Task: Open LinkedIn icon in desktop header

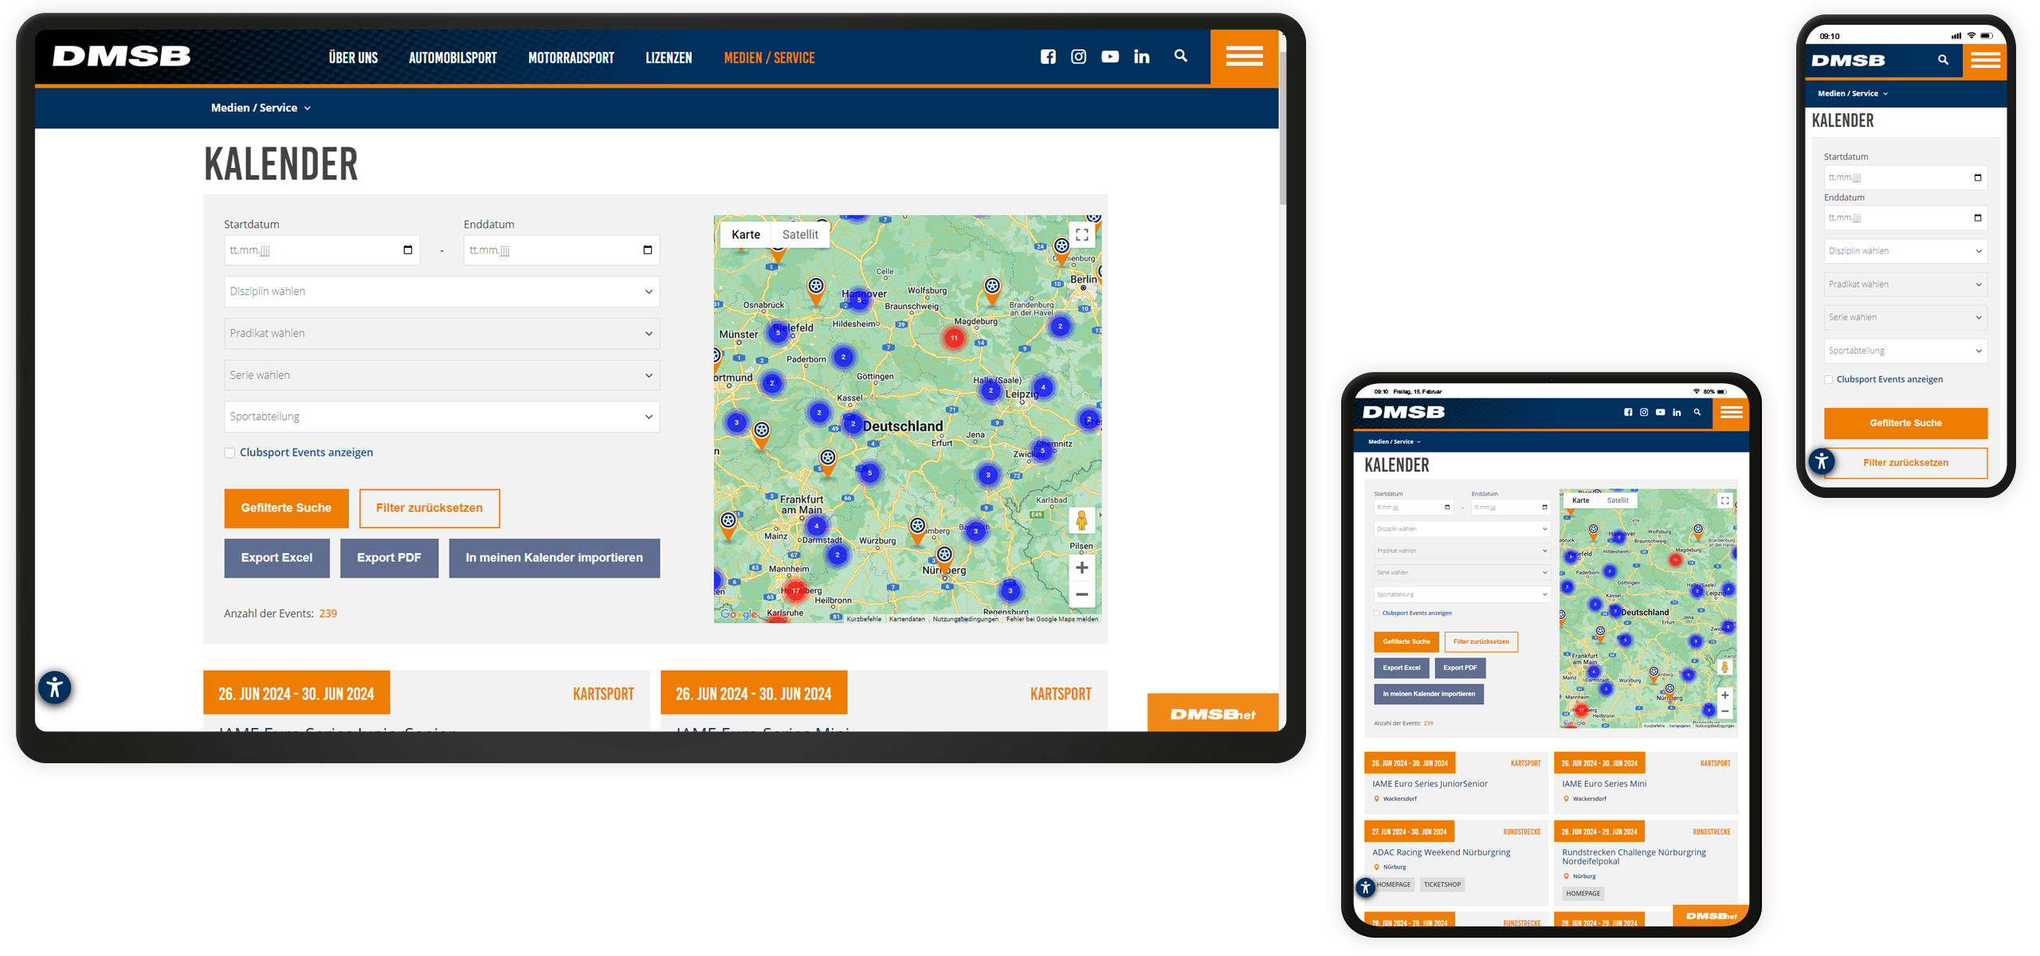Action: pos(1141,57)
